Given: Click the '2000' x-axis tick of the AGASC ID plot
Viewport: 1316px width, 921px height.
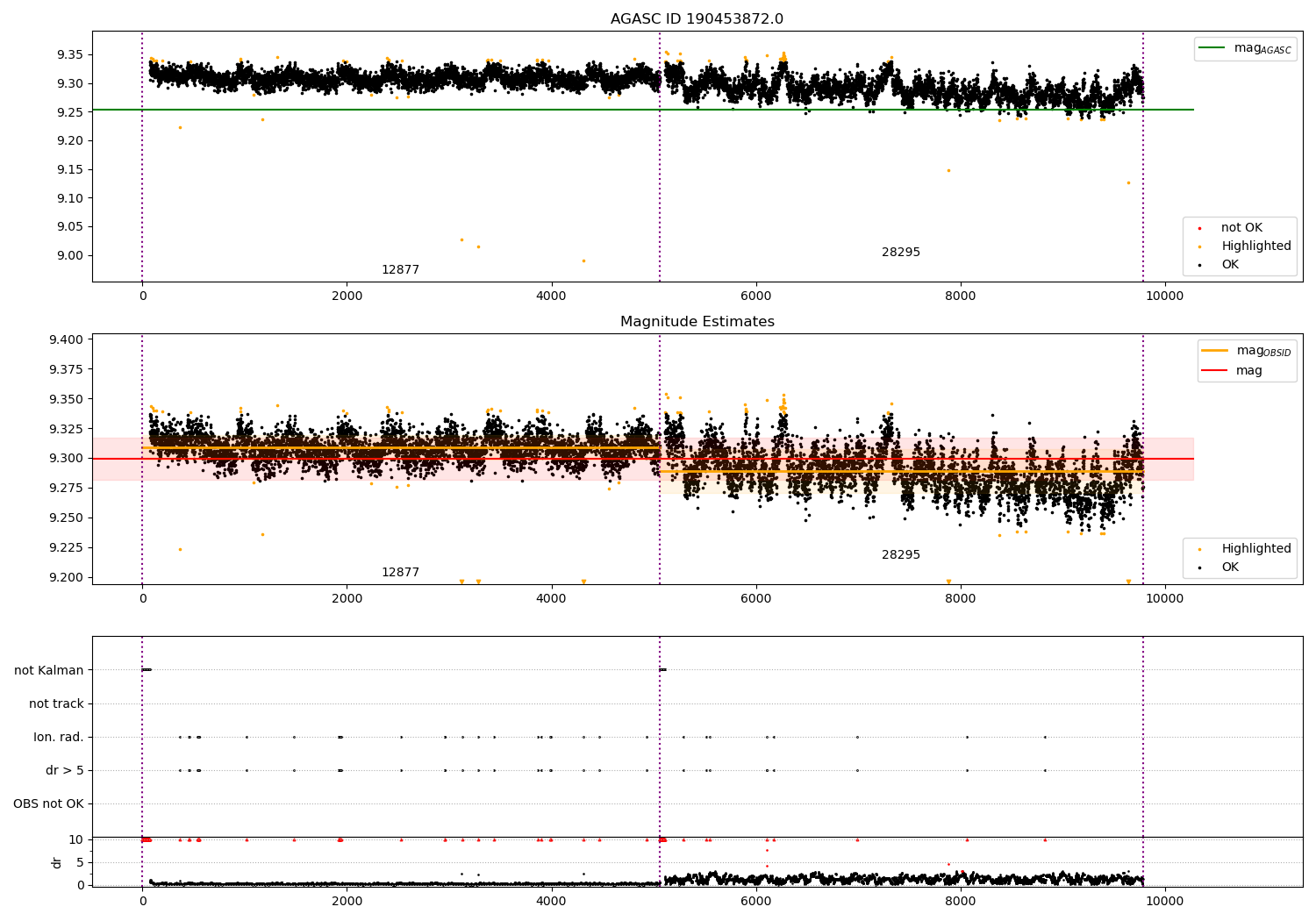Looking at the screenshot, I should click(x=347, y=296).
